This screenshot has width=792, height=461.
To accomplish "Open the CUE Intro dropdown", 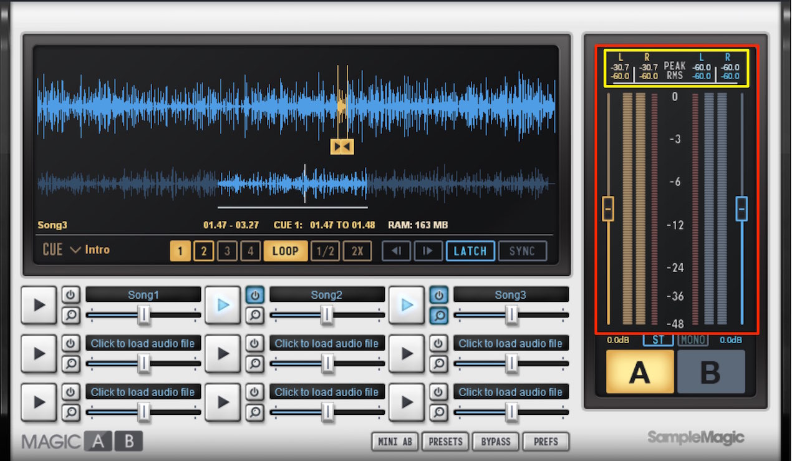I will pos(76,250).
